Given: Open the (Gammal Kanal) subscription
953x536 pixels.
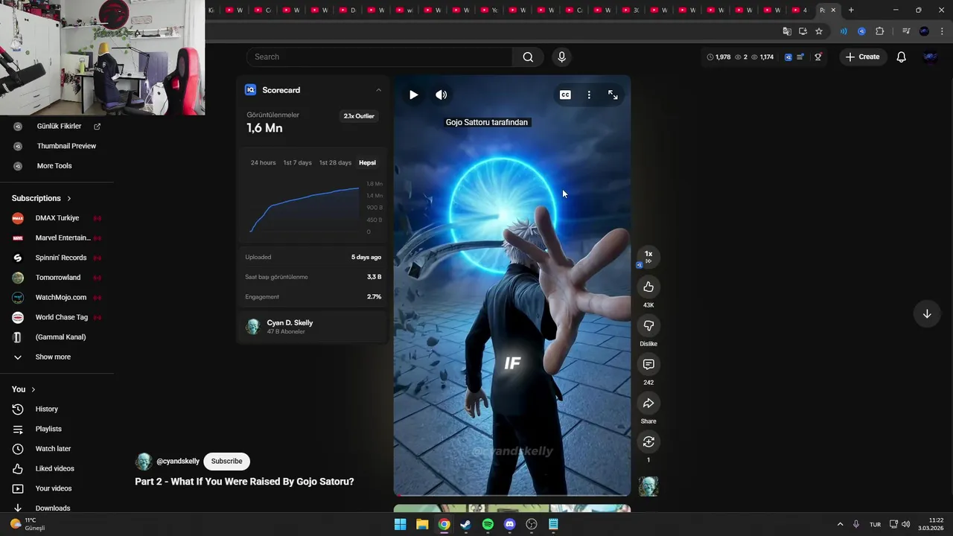Looking at the screenshot, I should click(57, 337).
